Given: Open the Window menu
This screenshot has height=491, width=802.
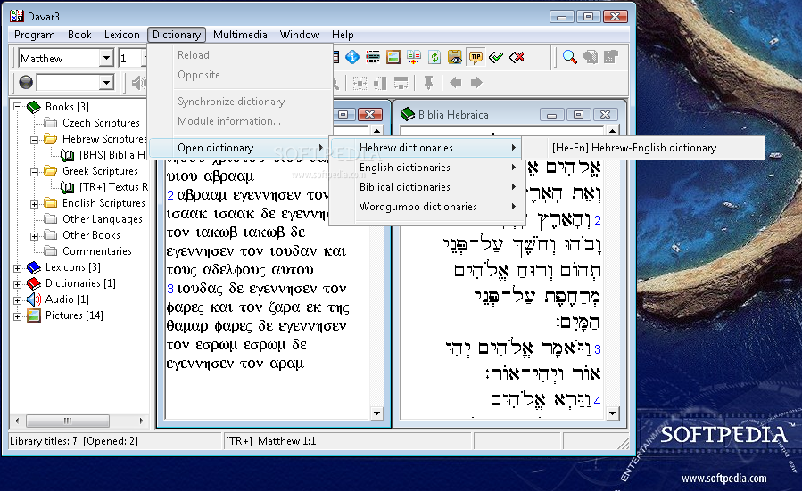Looking at the screenshot, I should click(x=299, y=35).
